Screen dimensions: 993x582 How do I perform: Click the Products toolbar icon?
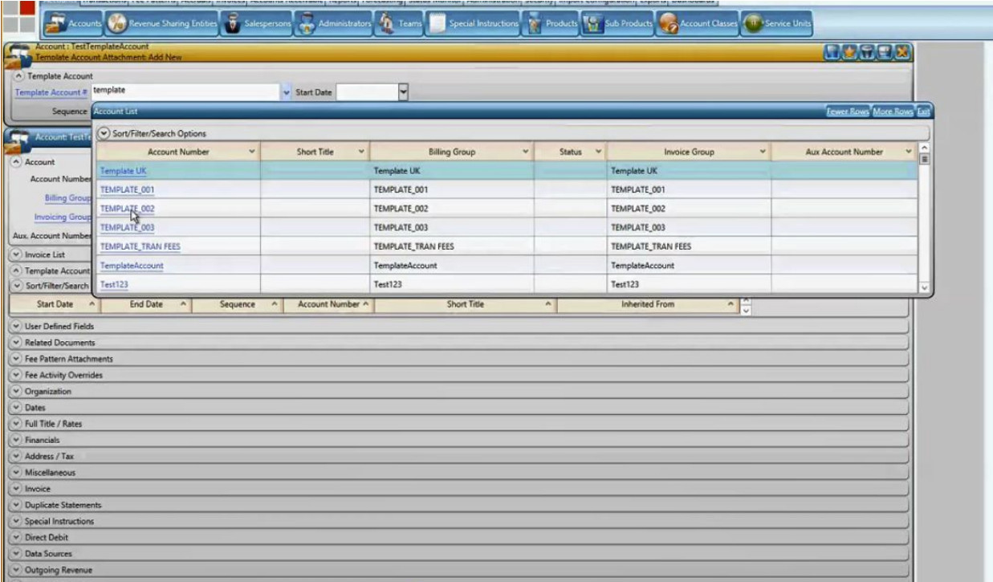point(551,24)
